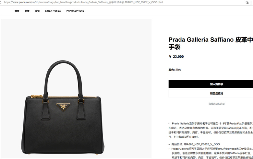Viewport: 253px width, 159px height.
Task: Click the gold Prada triangle logo on bag
Action: (x=63, y=107)
